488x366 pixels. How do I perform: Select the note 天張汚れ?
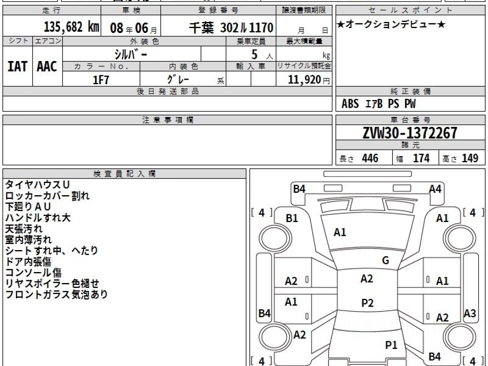[24, 229]
